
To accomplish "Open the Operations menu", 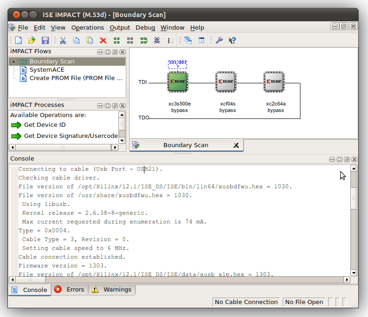I will point(87,28).
